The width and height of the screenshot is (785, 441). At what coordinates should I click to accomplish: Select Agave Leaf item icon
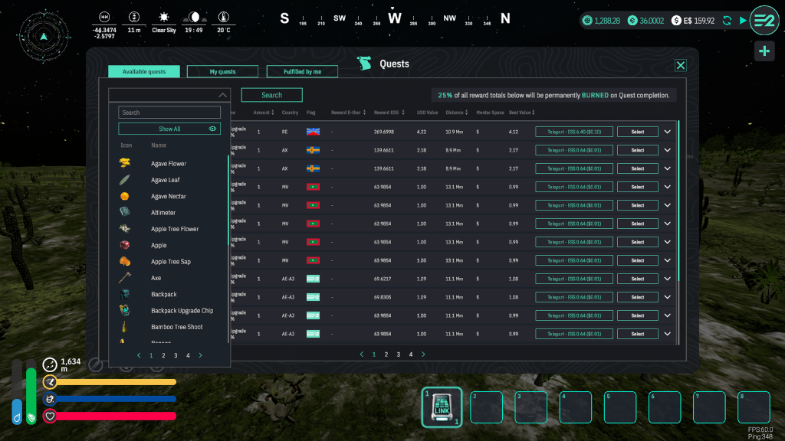(x=125, y=179)
